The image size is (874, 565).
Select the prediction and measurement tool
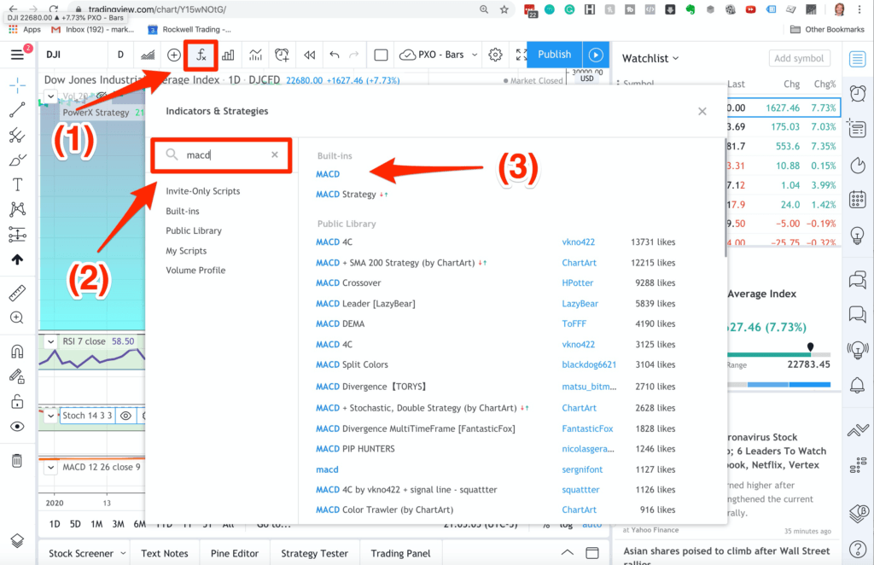pyautogui.click(x=17, y=235)
